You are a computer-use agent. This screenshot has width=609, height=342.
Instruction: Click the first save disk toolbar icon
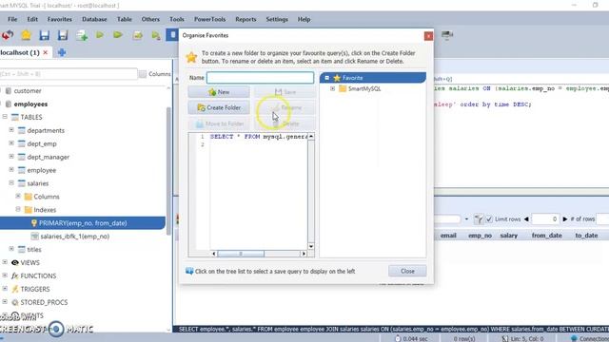coord(45,35)
